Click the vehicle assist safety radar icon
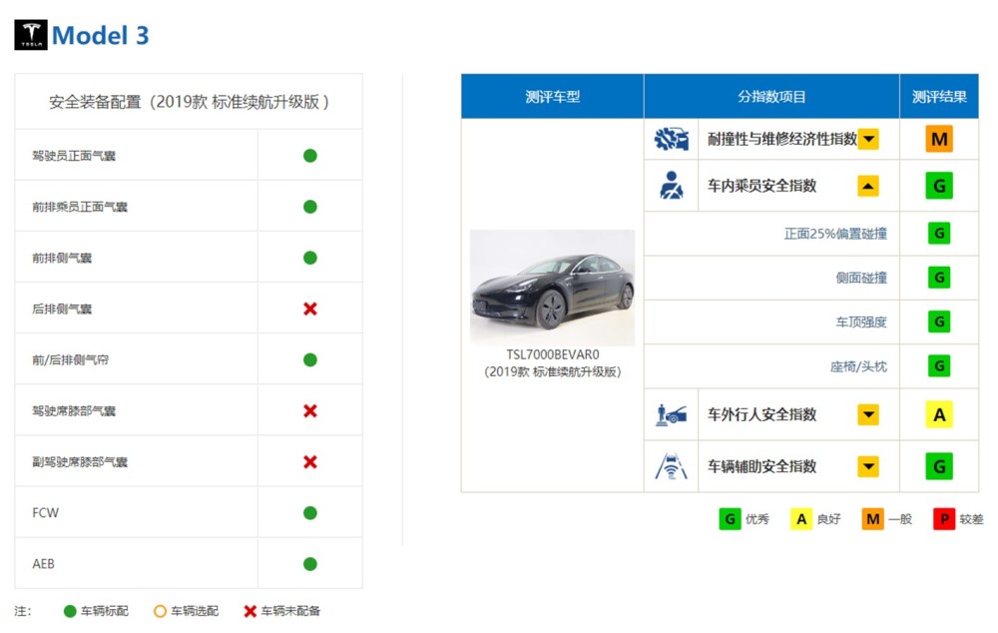This screenshot has width=998, height=633. [x=671, y=466]
